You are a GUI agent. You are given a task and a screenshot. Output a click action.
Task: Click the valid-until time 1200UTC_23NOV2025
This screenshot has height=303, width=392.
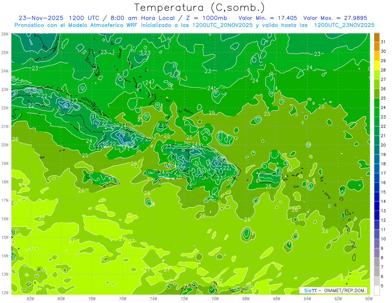click(x=344, y=25)
